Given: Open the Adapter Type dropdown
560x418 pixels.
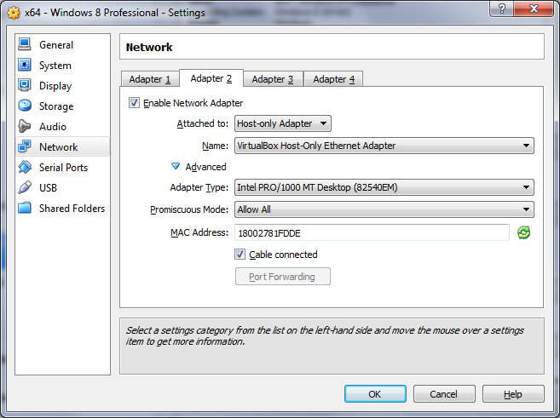Looking at the screenshot, I should click(384, 187).
